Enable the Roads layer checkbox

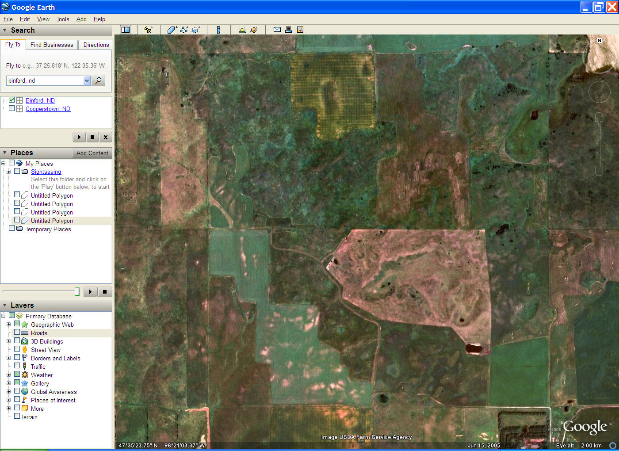17,333
